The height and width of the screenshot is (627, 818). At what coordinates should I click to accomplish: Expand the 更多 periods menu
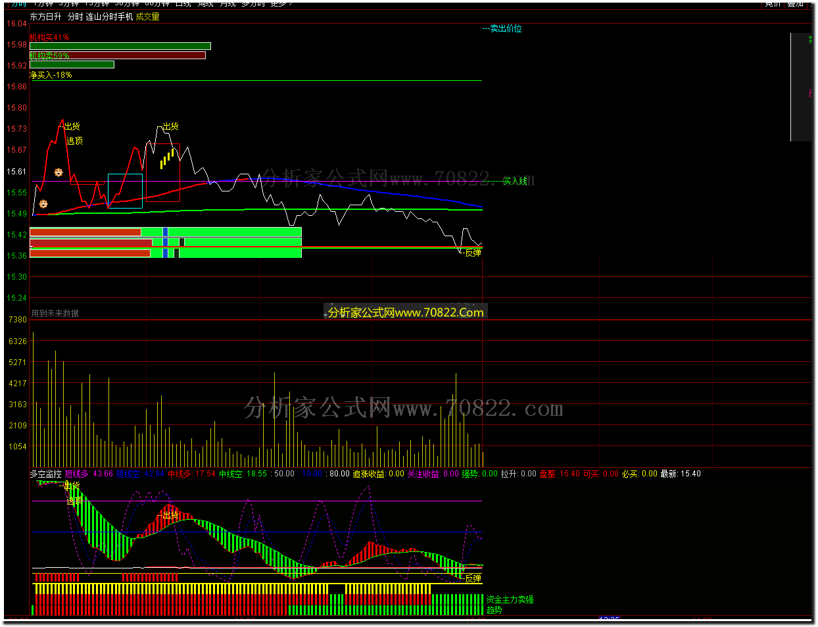280,3
